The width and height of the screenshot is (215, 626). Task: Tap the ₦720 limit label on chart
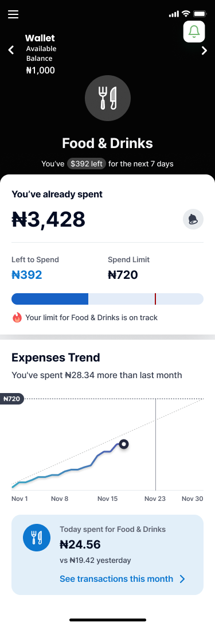pyautogui.click(x=12, y=398)
